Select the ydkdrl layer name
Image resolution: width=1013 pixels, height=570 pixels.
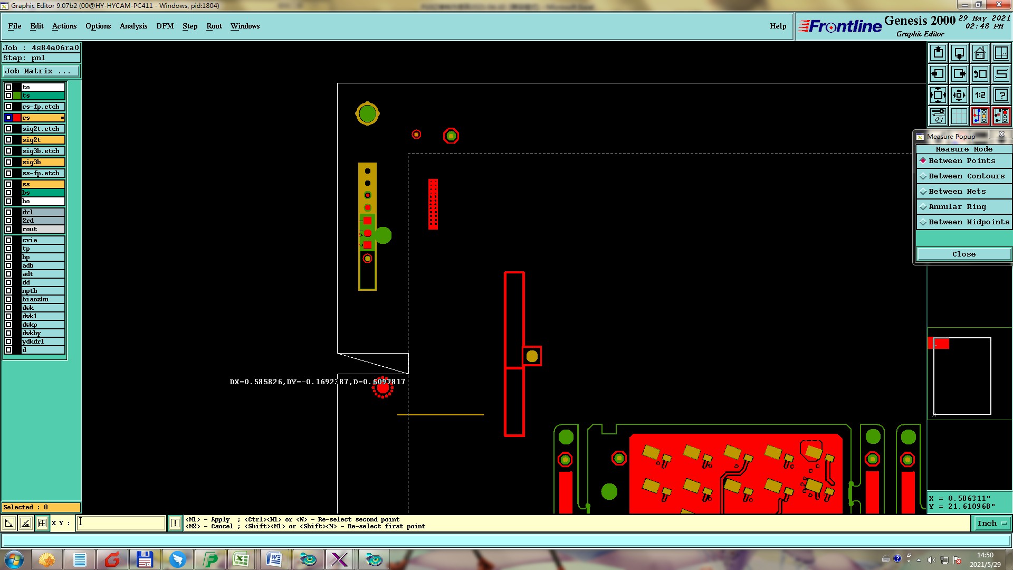43,341
